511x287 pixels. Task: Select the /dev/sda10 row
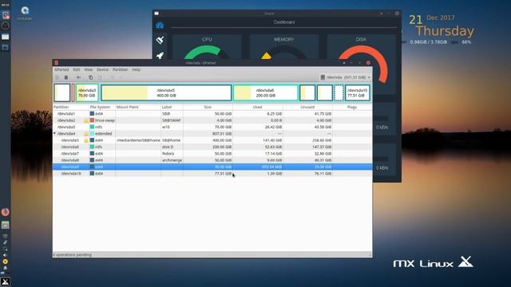(212, 174)
